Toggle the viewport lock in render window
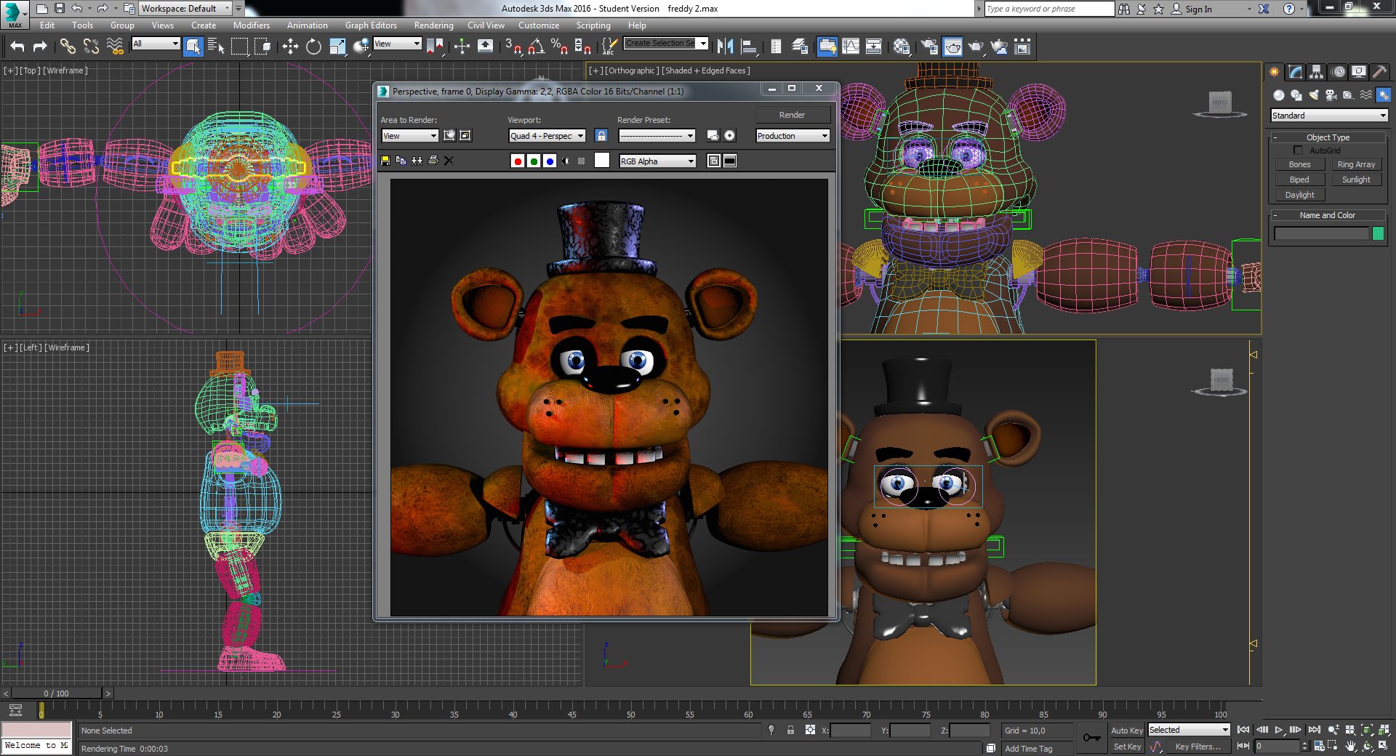The height and width of the screenshot is (756, 1396). click(x=601, y=136)
